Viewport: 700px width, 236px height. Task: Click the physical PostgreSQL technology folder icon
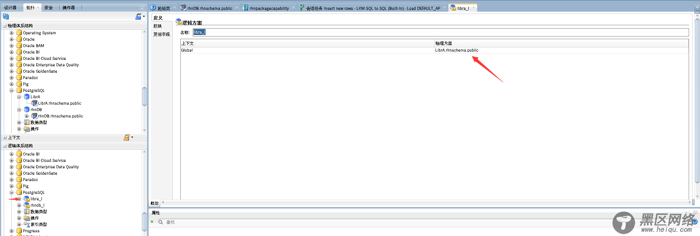pyautogui.click(x=19, y=90)
